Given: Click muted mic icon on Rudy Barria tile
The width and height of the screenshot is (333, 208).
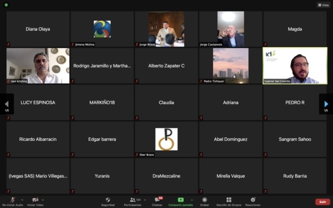Looking at the screenshot, I should [x=266, y=191].
